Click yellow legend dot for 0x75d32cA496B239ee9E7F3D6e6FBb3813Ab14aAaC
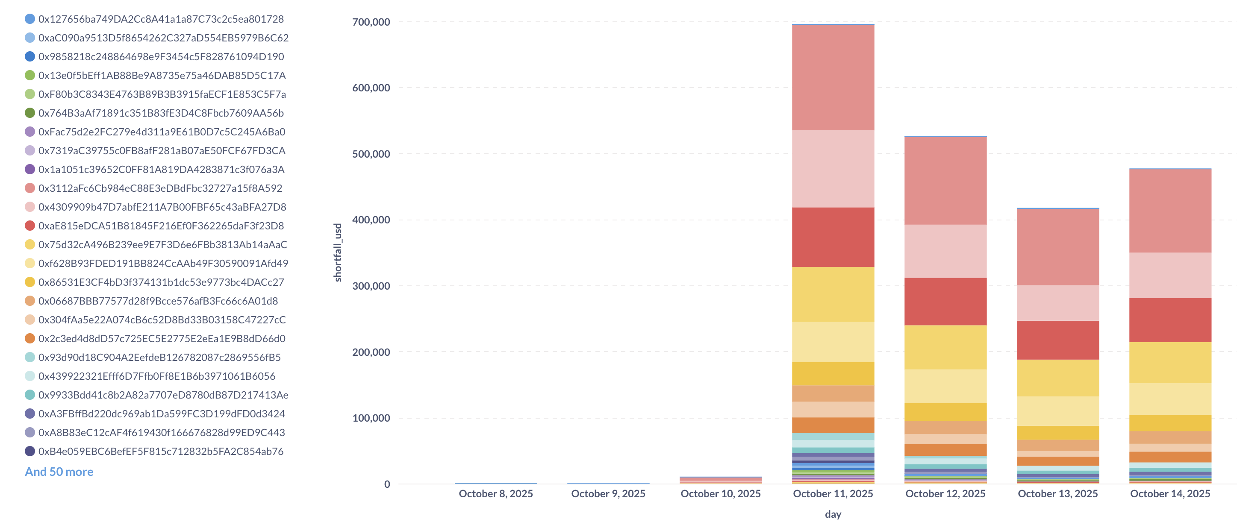The image size is (1237, 528). (x=30, y=244)
